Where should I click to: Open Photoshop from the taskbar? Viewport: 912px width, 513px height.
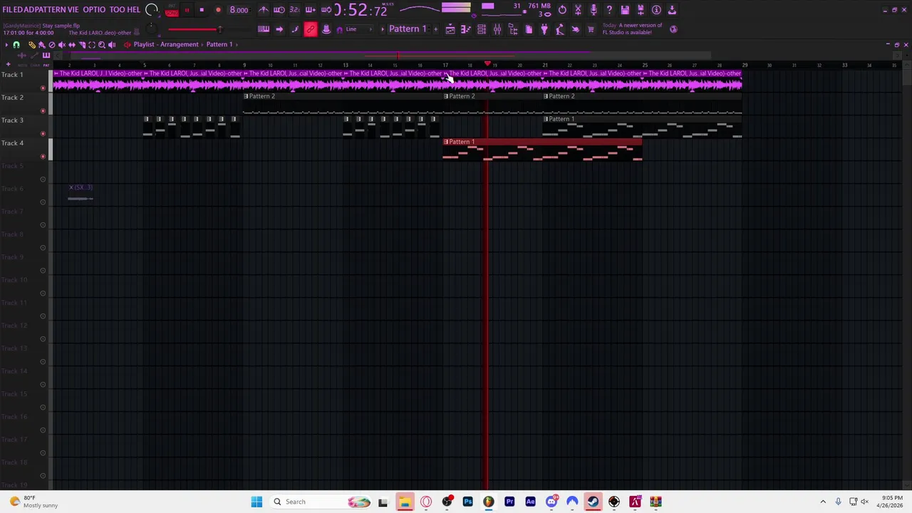pos(467,502)
